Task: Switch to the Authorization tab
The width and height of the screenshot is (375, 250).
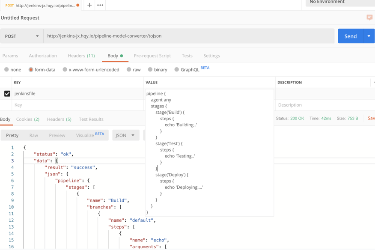Action: (43, 56)
